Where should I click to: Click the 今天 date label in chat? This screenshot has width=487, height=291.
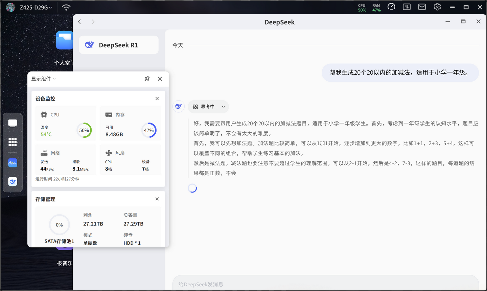coord(178,45)
